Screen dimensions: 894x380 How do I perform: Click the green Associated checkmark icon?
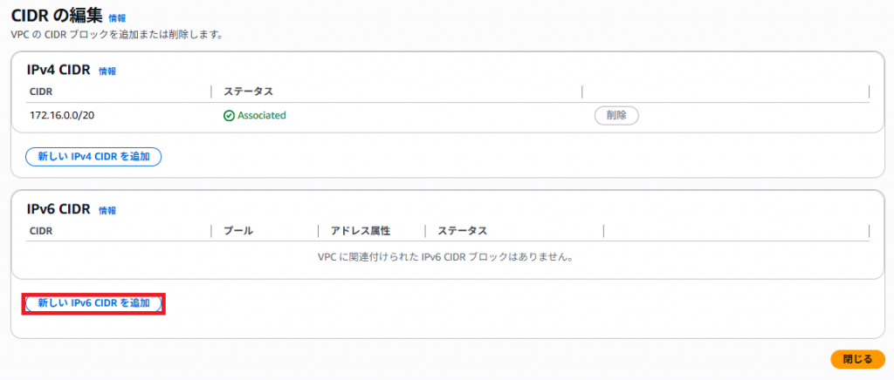[x=229, y=115]
